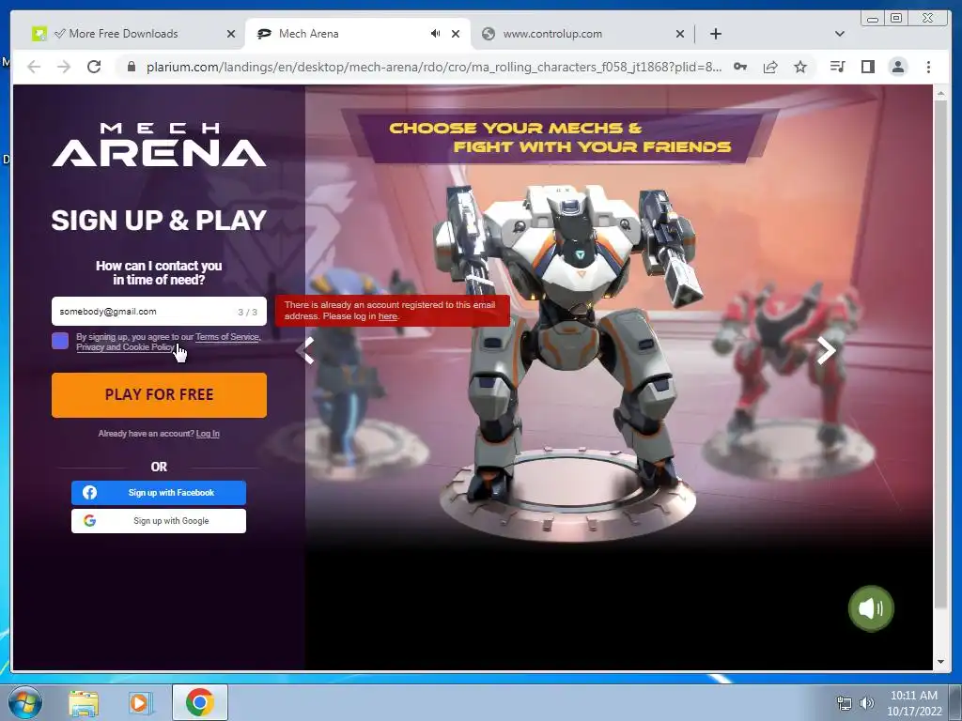Click the share page icon

pos(770,67)
